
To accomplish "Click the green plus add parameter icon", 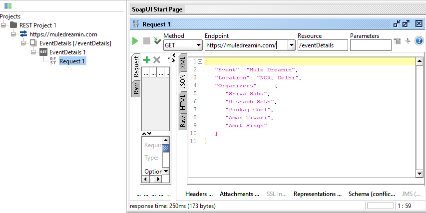I will 146,60.
